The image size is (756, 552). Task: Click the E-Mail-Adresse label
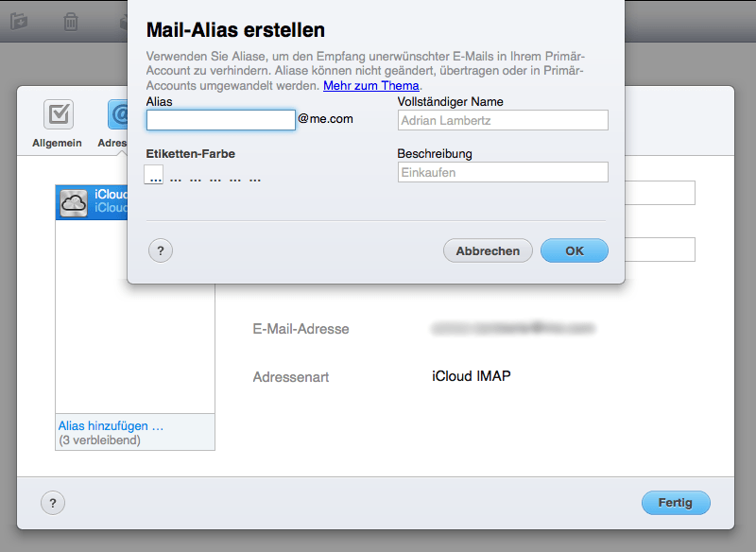point(301,329)
